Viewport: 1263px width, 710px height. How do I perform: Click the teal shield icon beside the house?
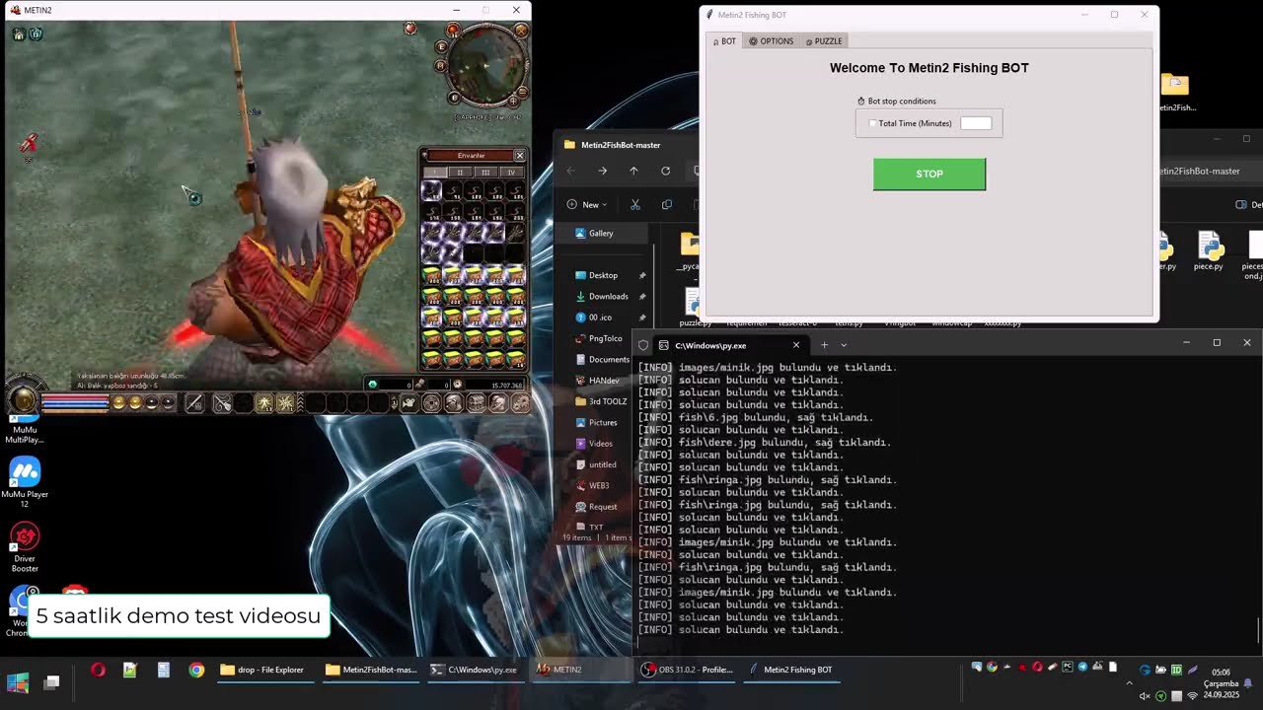36,35
